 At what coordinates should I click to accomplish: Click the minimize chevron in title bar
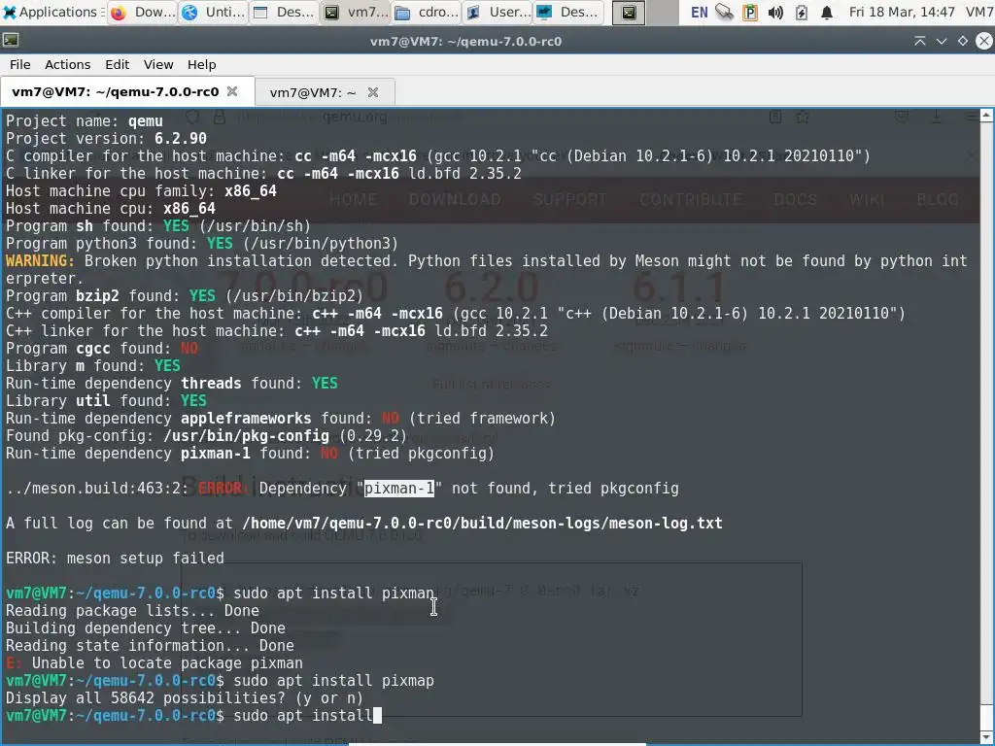click(942, 41)
